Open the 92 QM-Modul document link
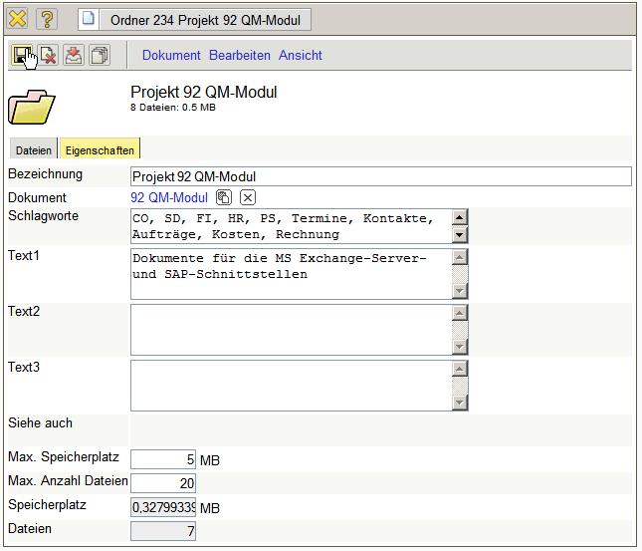 tap(169, 197)
